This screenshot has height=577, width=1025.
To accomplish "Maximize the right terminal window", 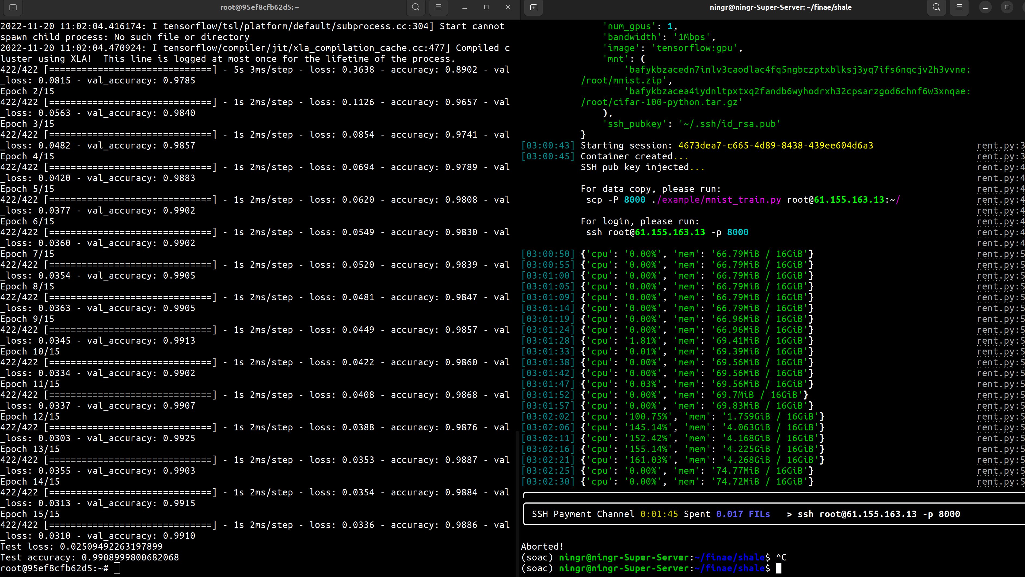I will click(x=1007, y=7).
